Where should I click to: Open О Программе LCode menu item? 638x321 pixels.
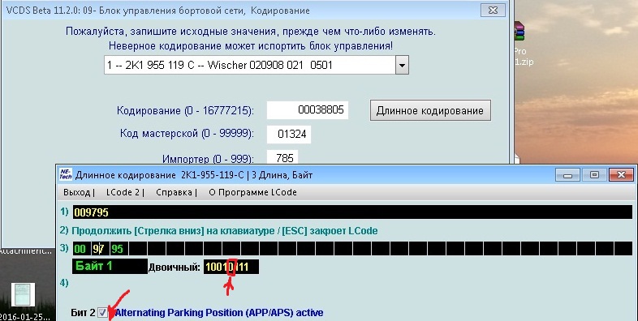click(252, 192)
